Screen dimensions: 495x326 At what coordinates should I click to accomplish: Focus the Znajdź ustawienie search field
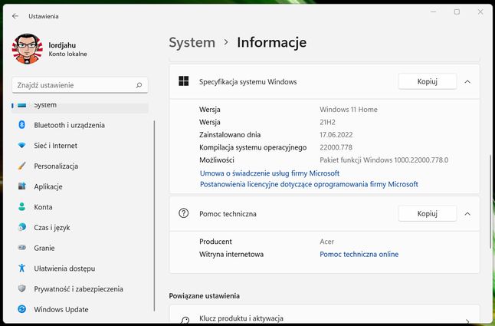(x=80, y=85)
